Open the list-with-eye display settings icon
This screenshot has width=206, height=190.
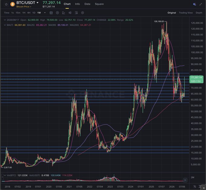coord(76,13)
